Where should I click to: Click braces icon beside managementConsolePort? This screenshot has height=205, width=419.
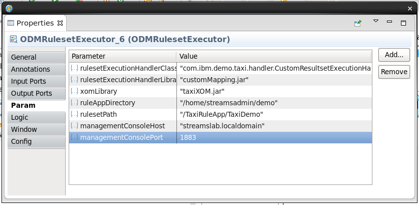(x=74, y=137)
